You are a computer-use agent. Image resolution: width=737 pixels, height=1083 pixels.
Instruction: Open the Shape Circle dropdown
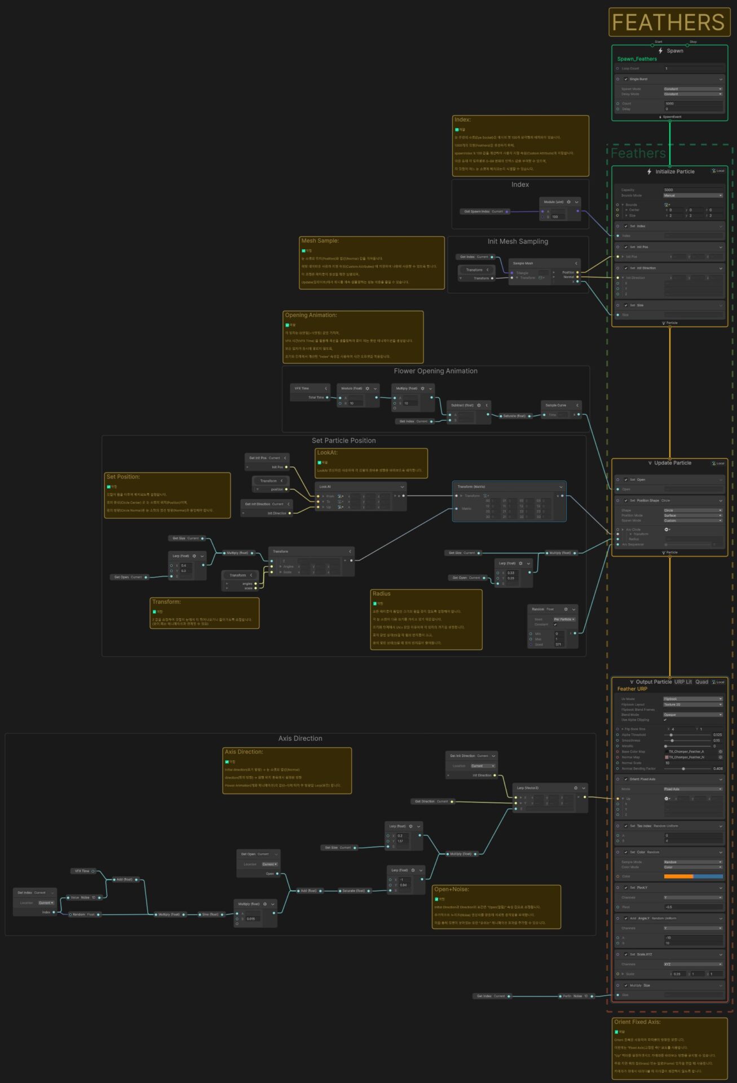tap(692, 510)
